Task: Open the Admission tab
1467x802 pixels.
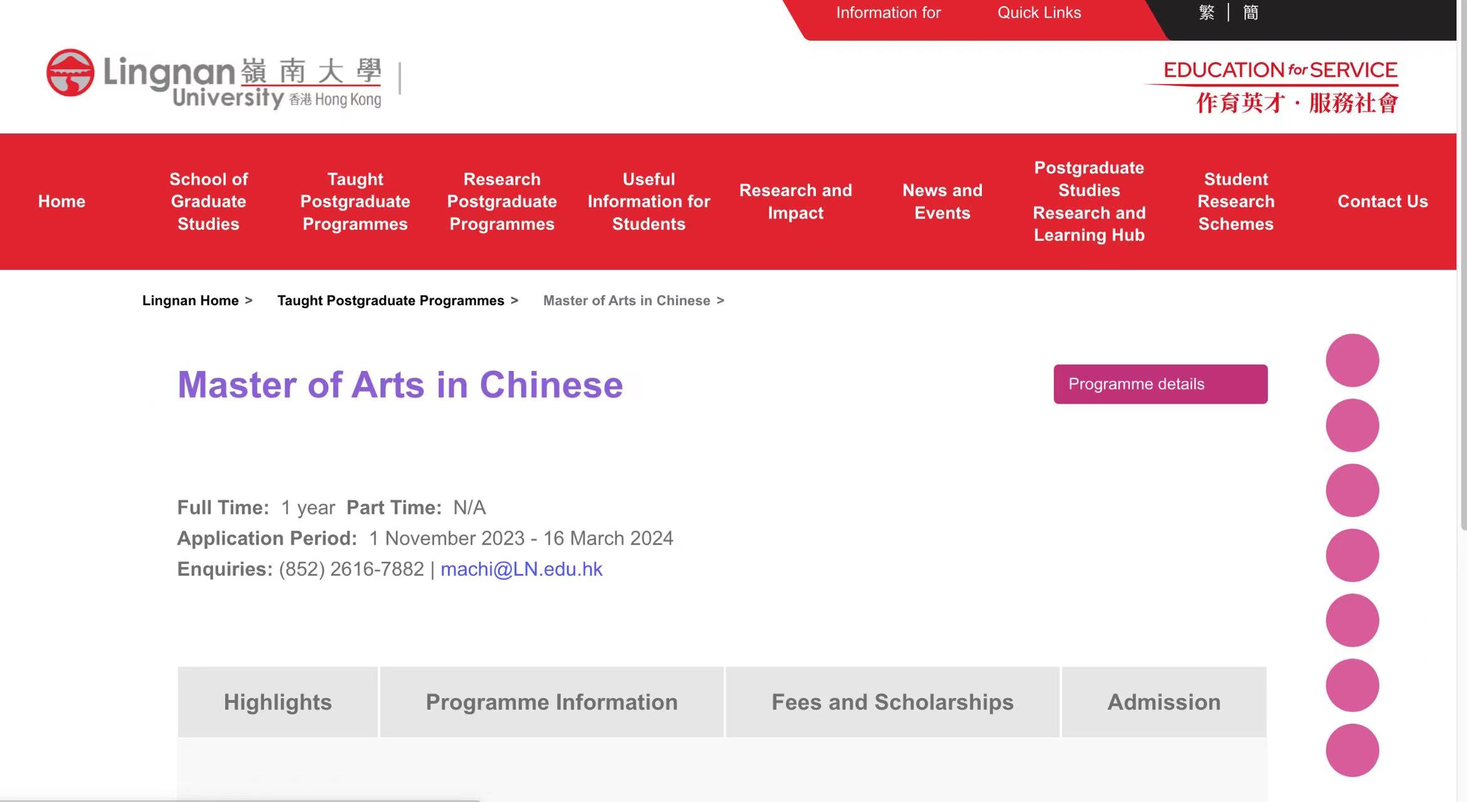Action: [1164, 702]
